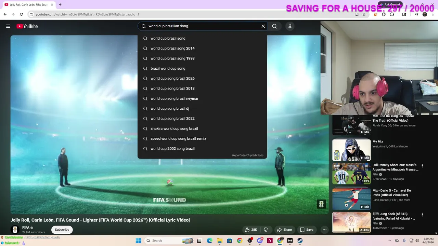438x246 pixels.
Task: Open File Explorer from taskbar
Action: (219, 241)
